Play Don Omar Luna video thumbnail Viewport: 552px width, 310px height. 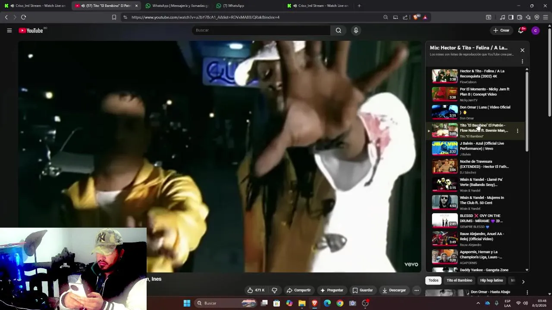pos(445,112)
